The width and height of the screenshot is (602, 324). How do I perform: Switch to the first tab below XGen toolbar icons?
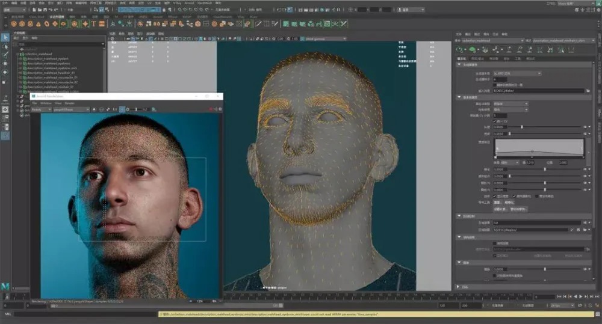[462, 59]
